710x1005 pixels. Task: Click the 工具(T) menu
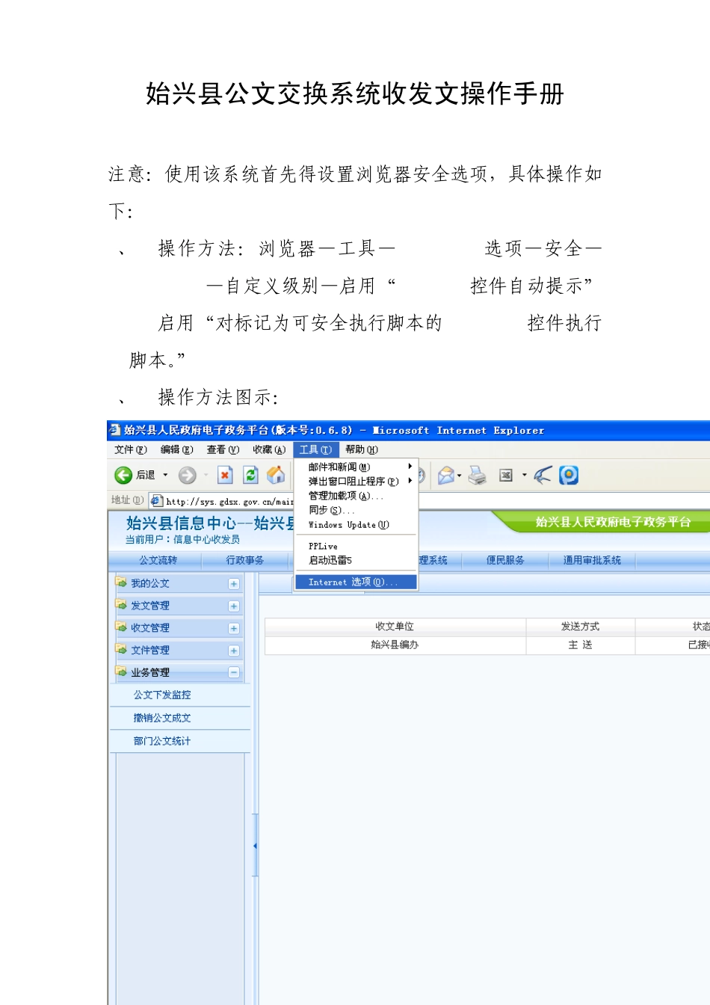click(316, 449)
